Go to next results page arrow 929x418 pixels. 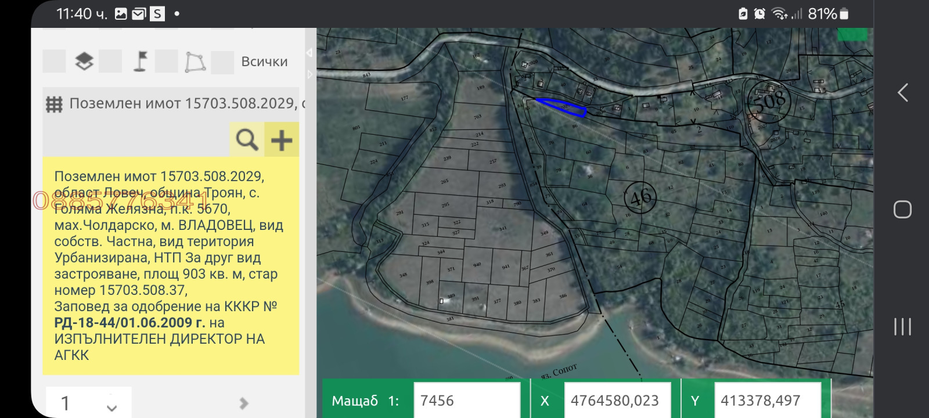[244, 403]
